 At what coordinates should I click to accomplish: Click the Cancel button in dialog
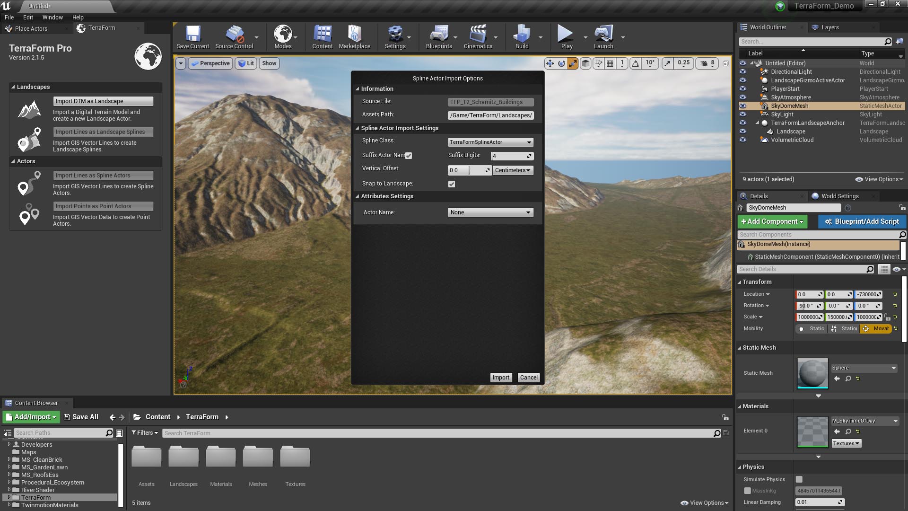[528, 378]
